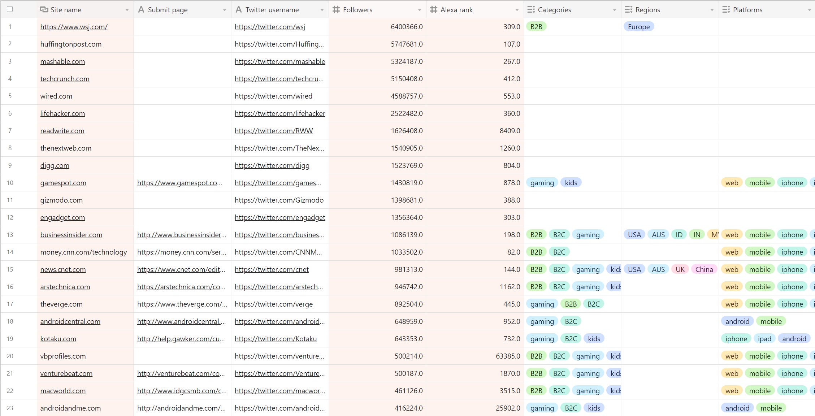
Task: Select row number 15
Action: [10, 269]
